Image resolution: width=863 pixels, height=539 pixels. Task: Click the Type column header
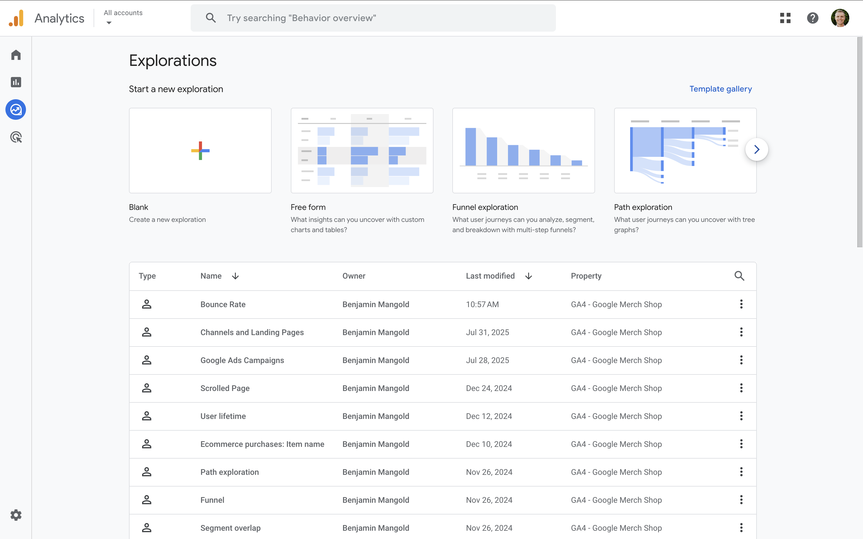coord(147,276)
